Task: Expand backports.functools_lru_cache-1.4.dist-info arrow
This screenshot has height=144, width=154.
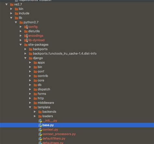Action: 25,54
